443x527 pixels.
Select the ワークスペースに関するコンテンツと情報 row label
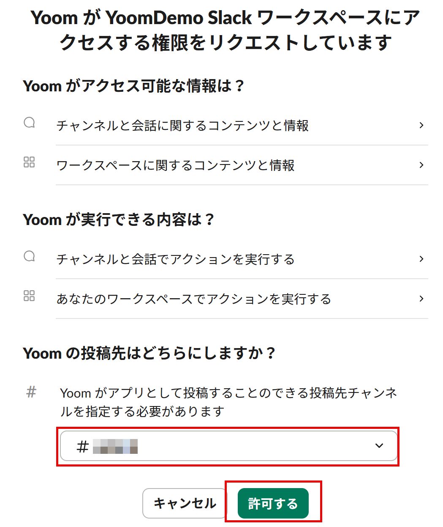[x=175, y=165]
